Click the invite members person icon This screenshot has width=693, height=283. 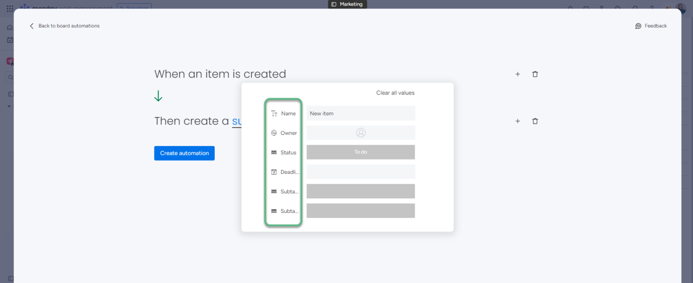[x=602, y=8]
